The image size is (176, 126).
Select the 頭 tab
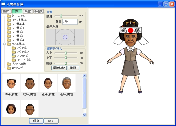click(17, 11)
